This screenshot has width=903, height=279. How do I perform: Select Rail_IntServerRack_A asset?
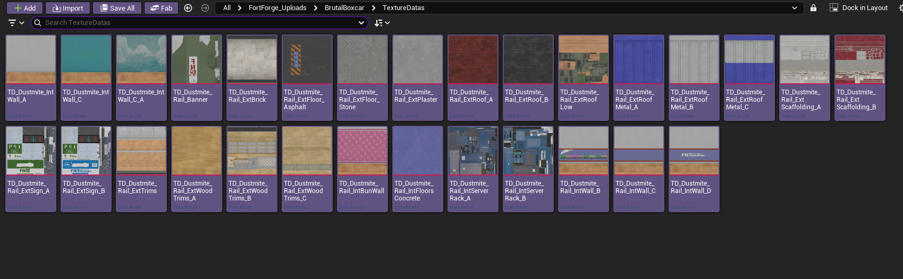coord(473,169)
